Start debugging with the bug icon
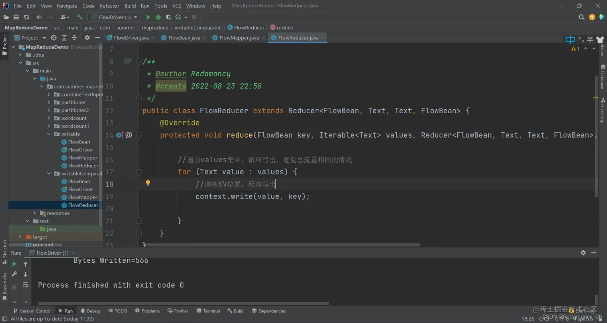Image resolution: width=607 pixels, height=323 pixels. point(158,17)
